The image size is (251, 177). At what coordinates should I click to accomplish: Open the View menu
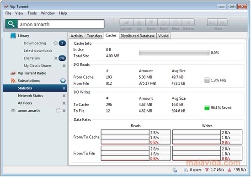[x=19, y=13]
